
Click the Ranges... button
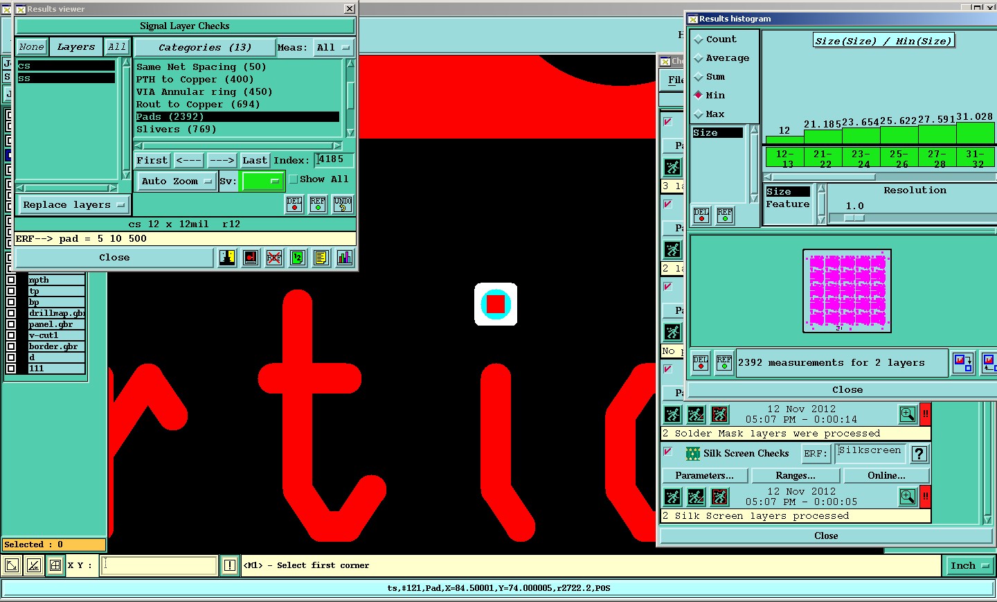tap(796, 475)
